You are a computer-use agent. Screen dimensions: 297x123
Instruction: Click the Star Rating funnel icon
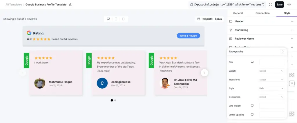pyautogui.click(x=231, y=30)
